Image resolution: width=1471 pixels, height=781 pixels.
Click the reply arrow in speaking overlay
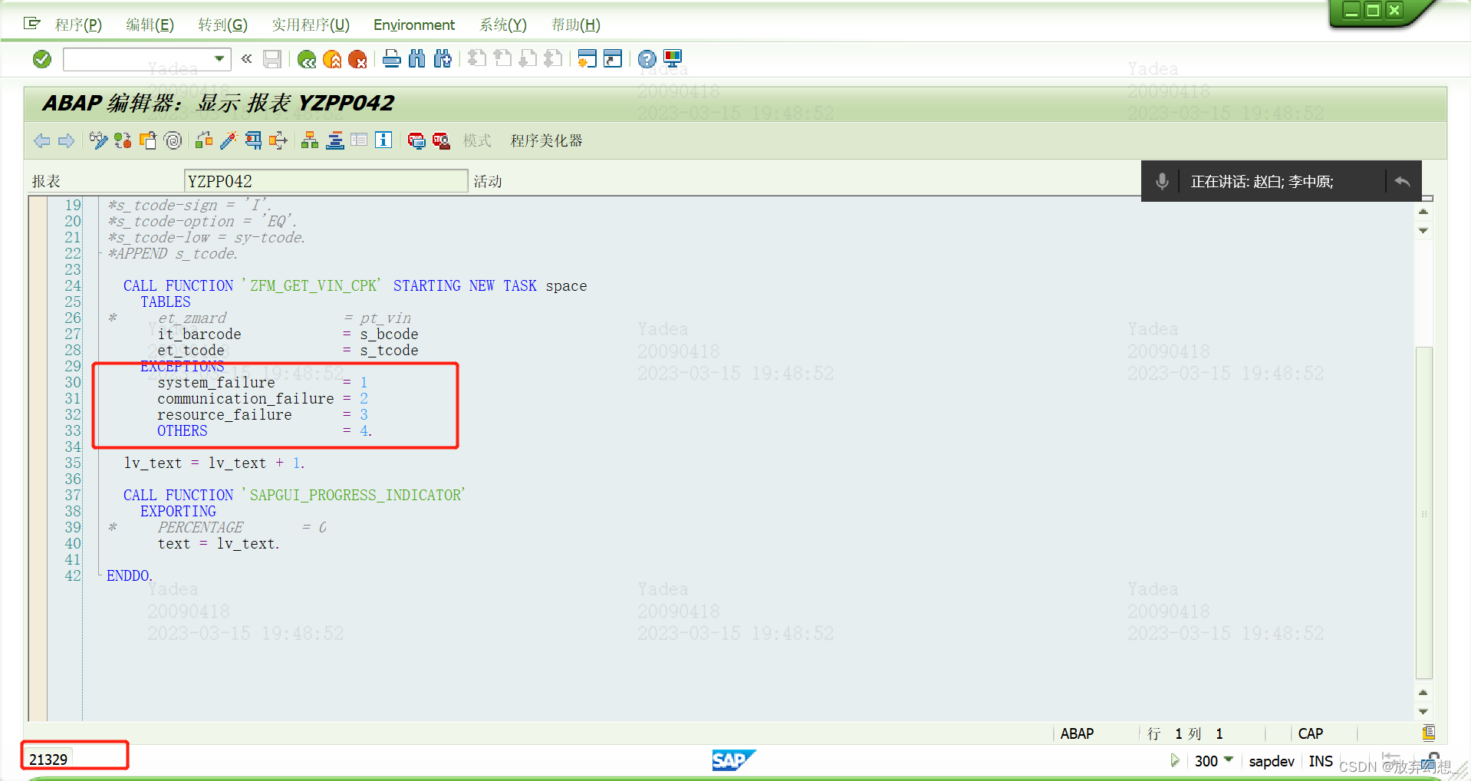coord(1403,181)
